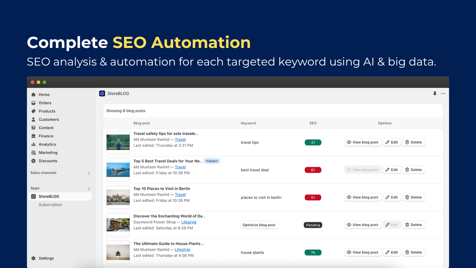Click the Analytics bar chart icon

(34, 144)
